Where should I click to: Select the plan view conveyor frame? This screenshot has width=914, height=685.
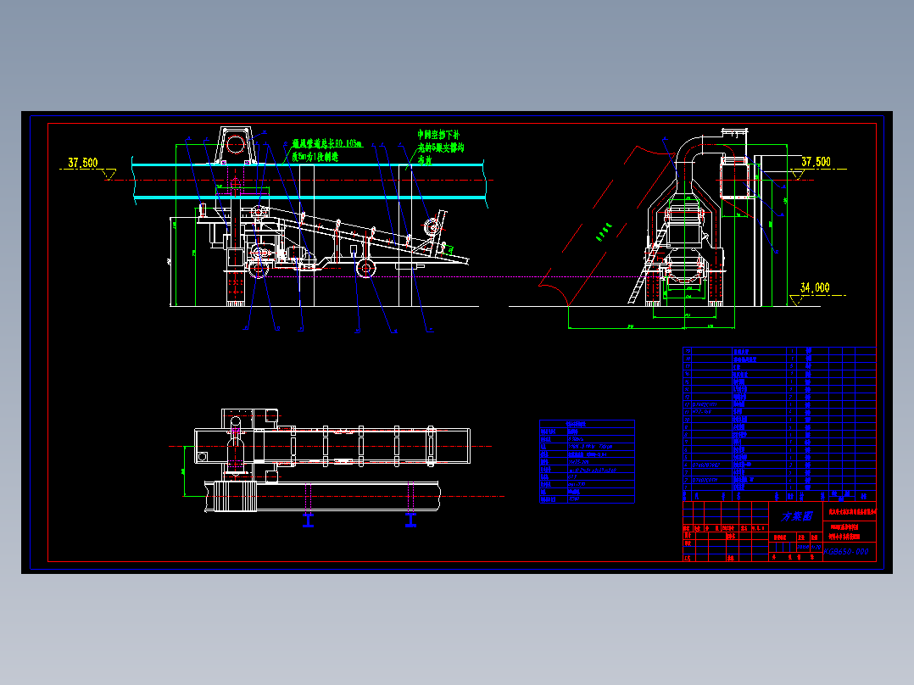point(332,446)
